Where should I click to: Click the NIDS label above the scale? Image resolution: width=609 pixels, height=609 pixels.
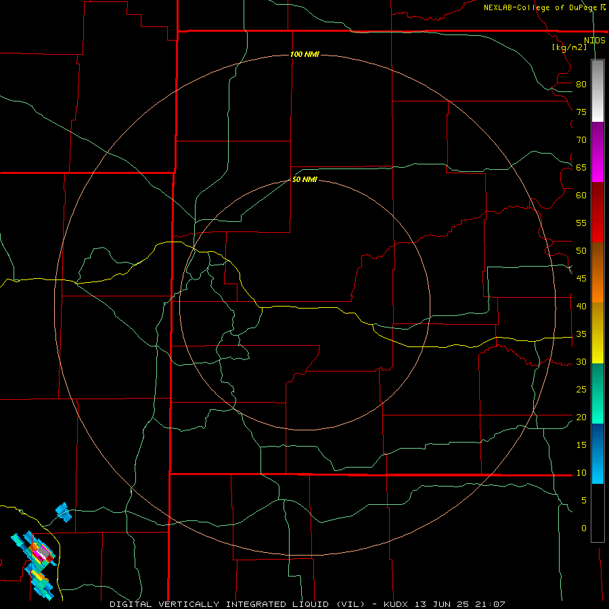(x=594, y=41)
